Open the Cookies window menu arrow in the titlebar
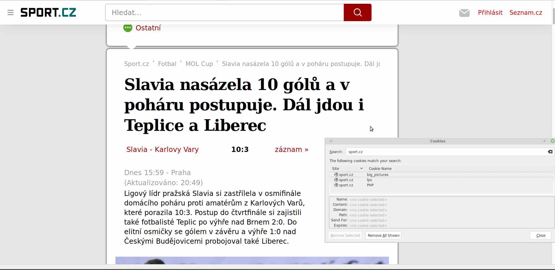This screenshot has width=555, height=270. coord(331,141)
